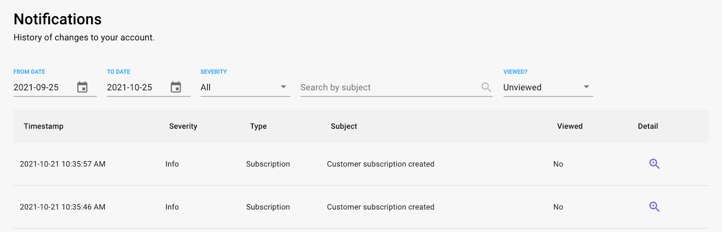Click the Type column header
The height and width of the screenshot is (232, 722).
tap(259, 126)
